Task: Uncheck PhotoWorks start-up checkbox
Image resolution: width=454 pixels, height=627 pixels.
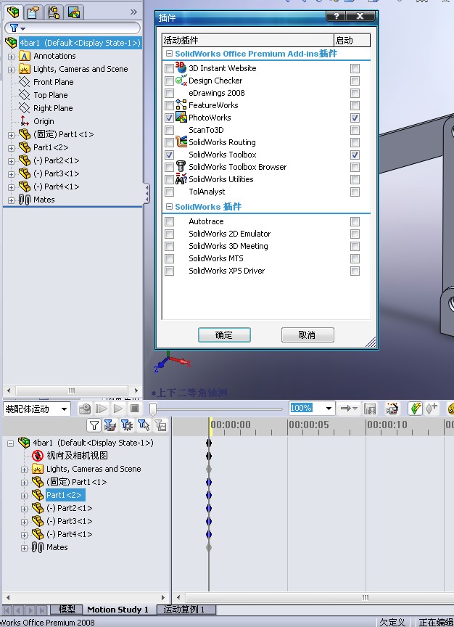Action: (355, 118)
